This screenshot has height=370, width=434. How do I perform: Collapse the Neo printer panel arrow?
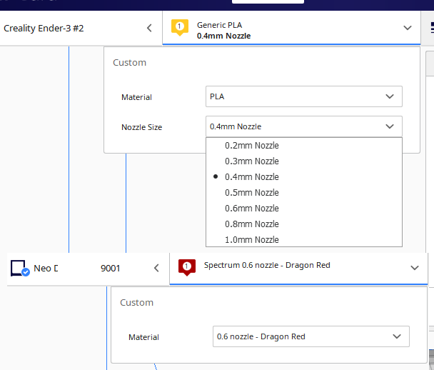point(156,268)
